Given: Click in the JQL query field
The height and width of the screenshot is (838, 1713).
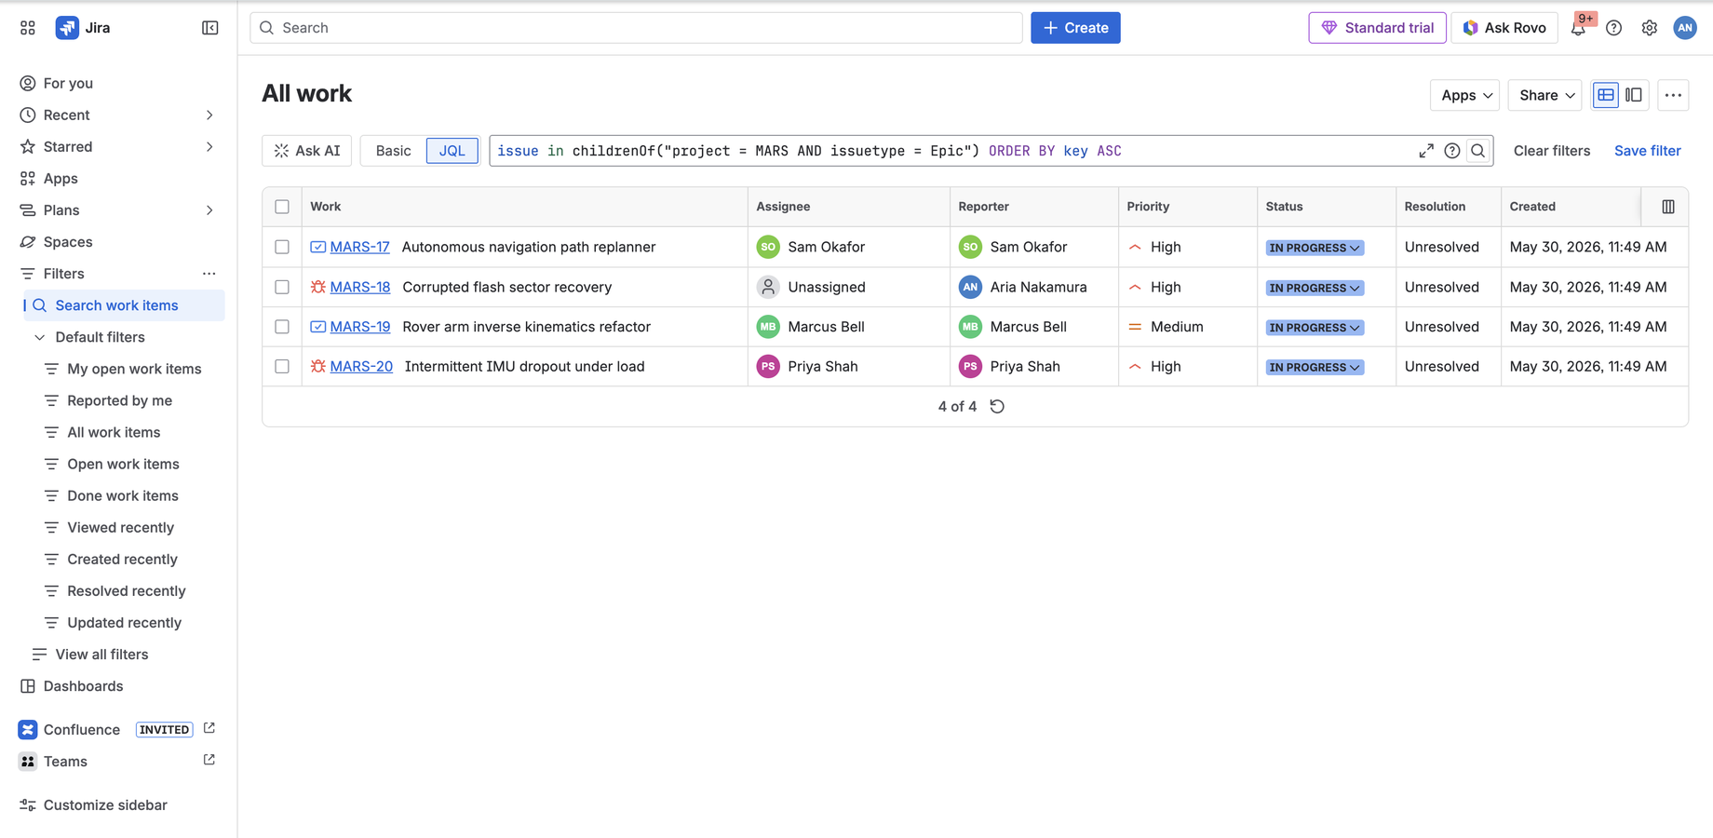Looking at the screenshot, I should coord(950,151).
